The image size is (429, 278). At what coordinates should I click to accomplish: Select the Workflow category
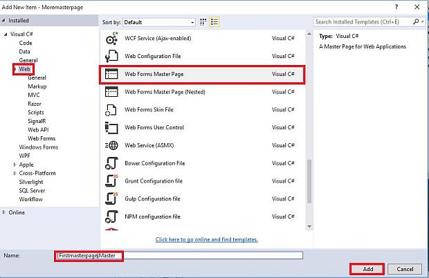(30, 199)
